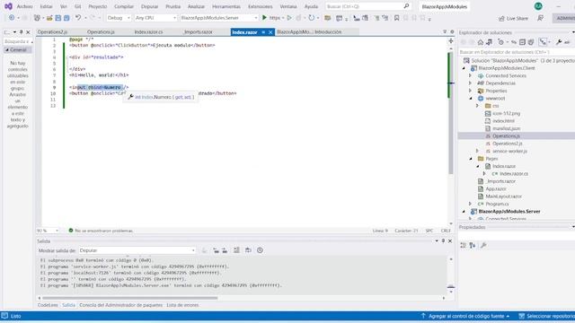Click the Live Share icon
The width and height of the screenshot is (575, 323).
point(501,18)
